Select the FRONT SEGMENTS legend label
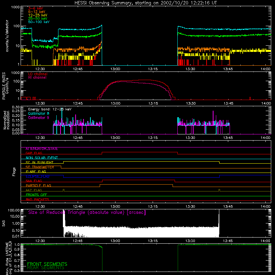The width and height of the screenshot is (275, 275). (x=47, y=264)
